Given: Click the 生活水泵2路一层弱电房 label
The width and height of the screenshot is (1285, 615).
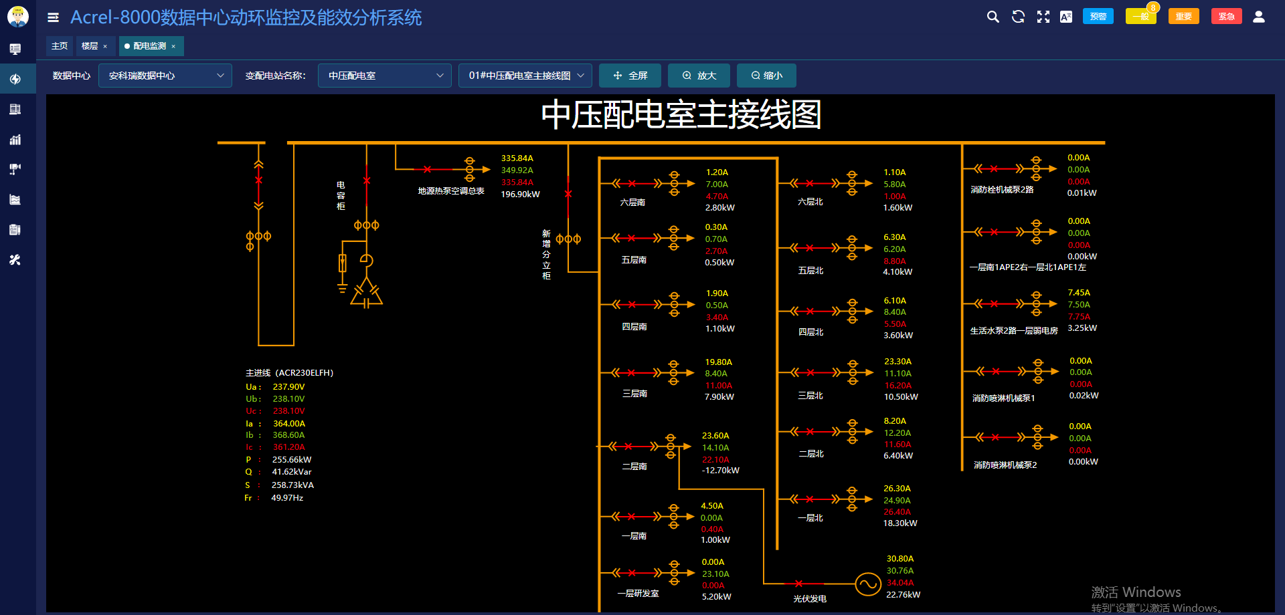Looking at the screenshot, I should (1014, 331).
